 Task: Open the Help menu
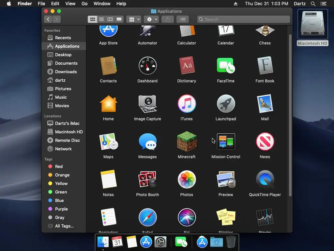point(121,4)
